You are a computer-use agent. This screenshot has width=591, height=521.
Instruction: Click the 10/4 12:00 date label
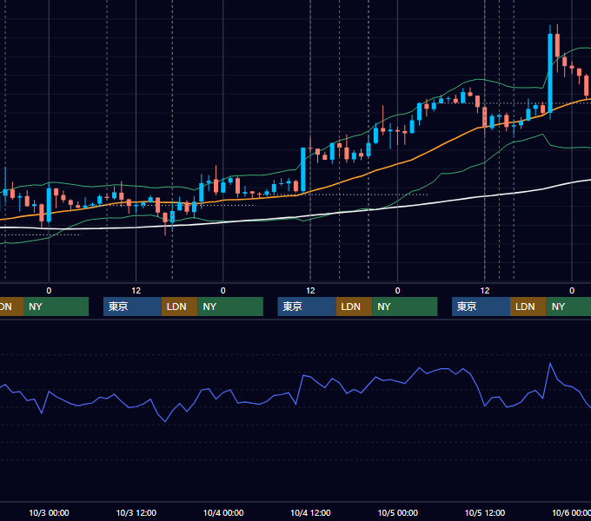(310, 512)
